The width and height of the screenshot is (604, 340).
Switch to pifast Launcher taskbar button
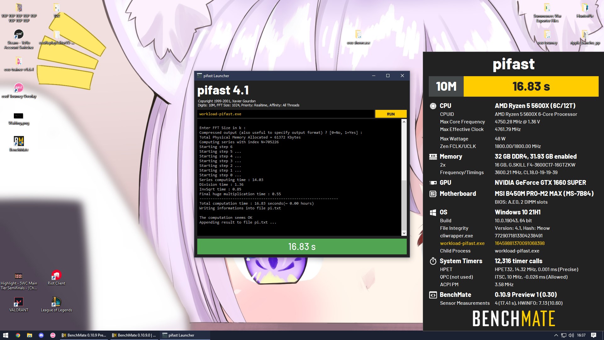tap(185, 335)
